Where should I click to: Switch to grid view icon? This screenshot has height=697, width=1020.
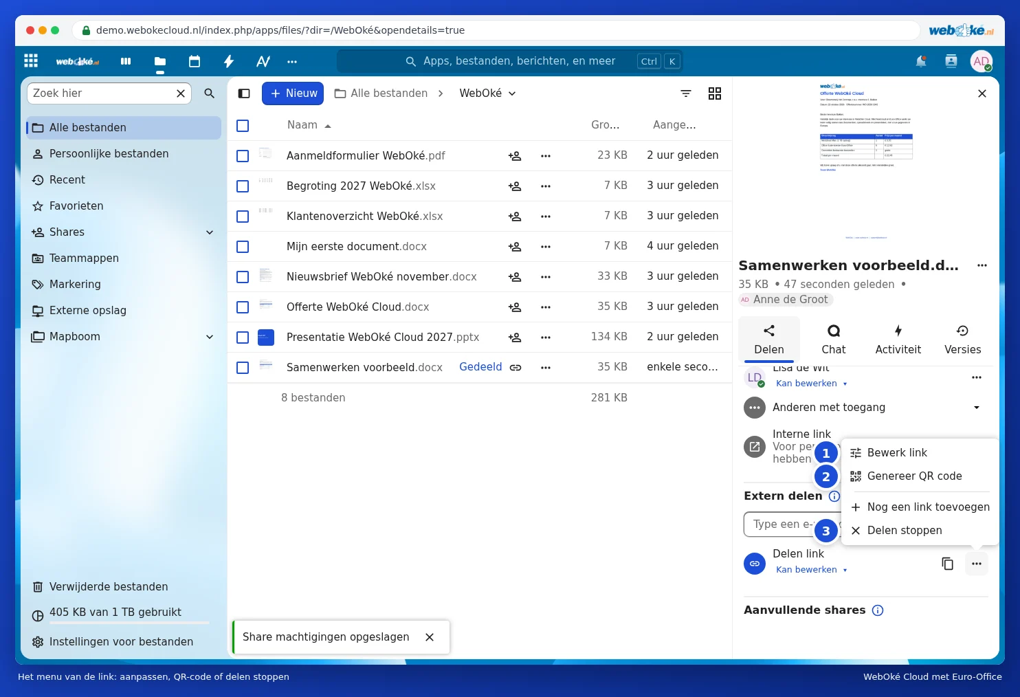715,93
